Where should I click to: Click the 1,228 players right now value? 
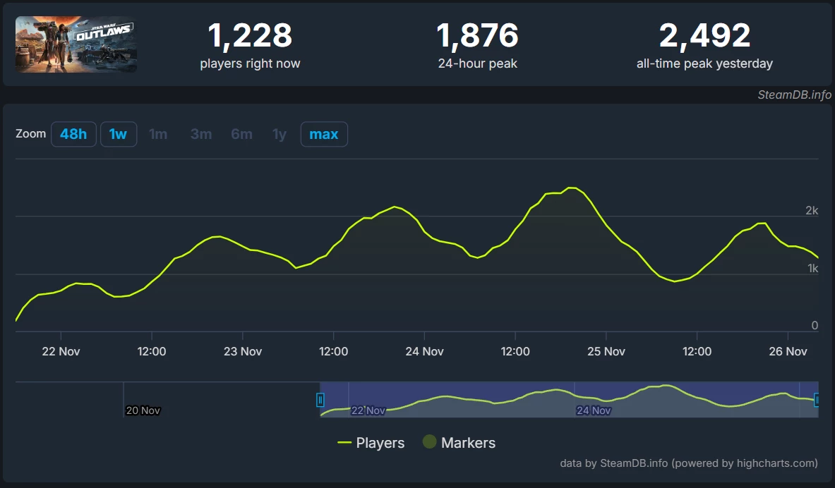(x=250, y=36)
